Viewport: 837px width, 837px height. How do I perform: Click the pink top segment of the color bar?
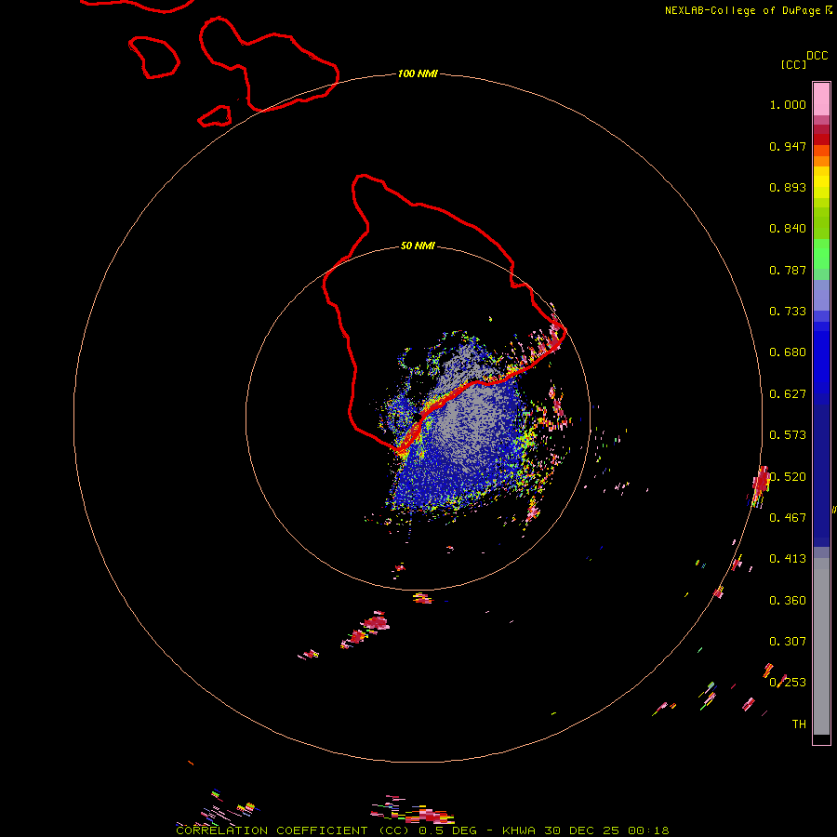[821, 100]
